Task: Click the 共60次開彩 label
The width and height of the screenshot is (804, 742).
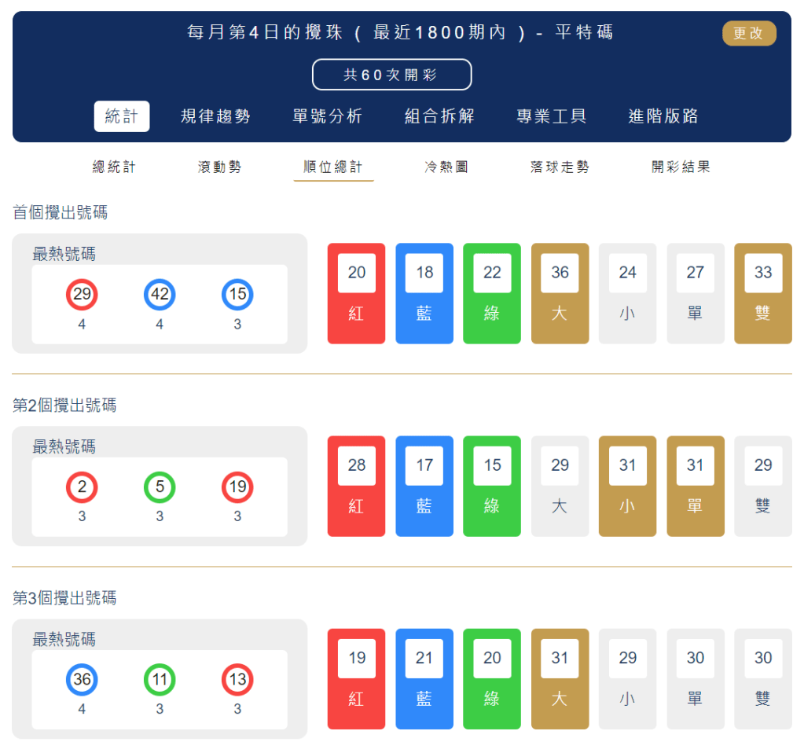Action: [x=391, y=74]
